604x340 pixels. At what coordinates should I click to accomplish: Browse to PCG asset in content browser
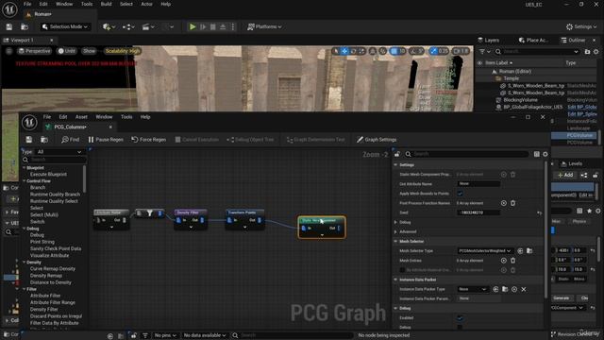44,140
